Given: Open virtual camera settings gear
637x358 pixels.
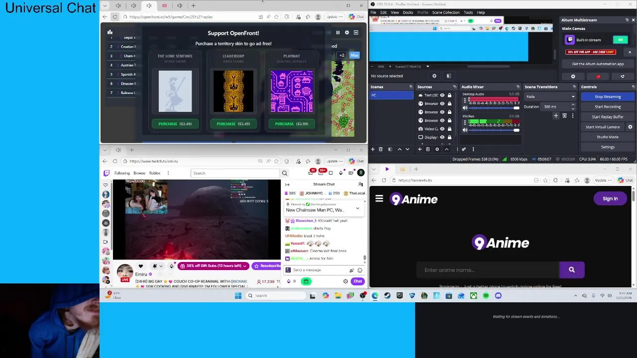Looking at the screenshot, I should pos(630,127).
